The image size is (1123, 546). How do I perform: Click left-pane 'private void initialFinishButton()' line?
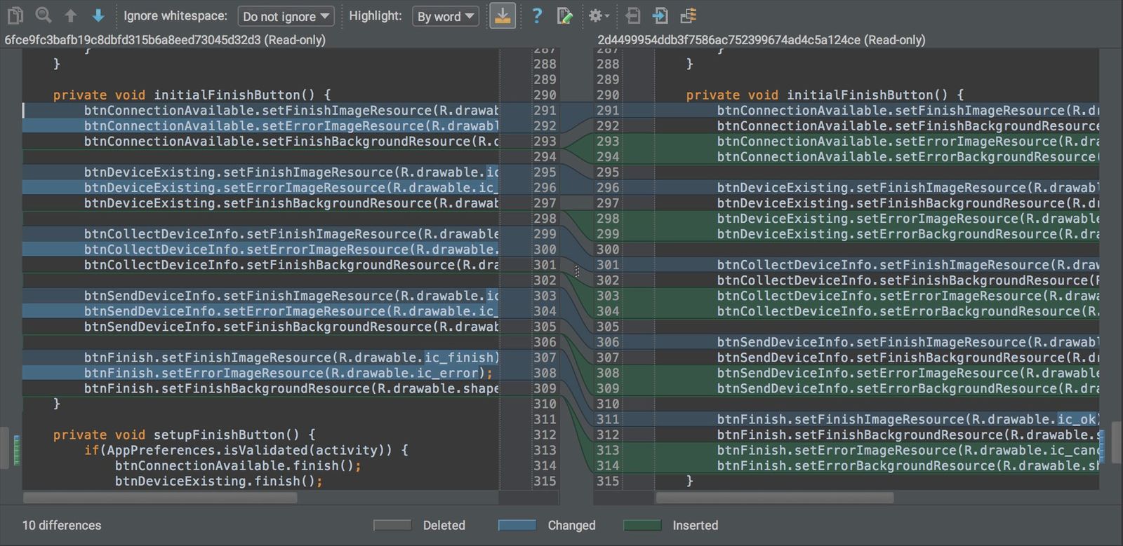coord(192,95)
